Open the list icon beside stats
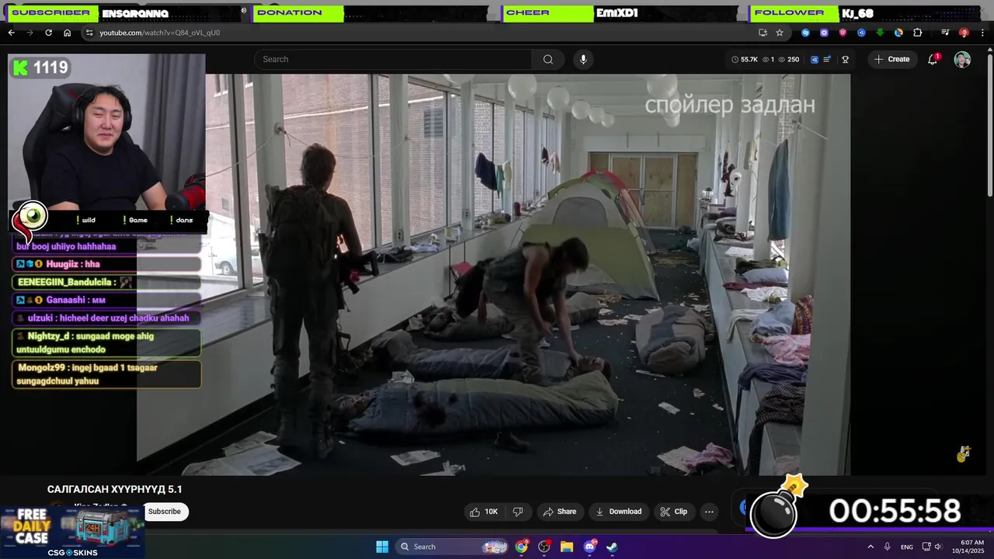This screenshot has width=994, height=559. 828,59
